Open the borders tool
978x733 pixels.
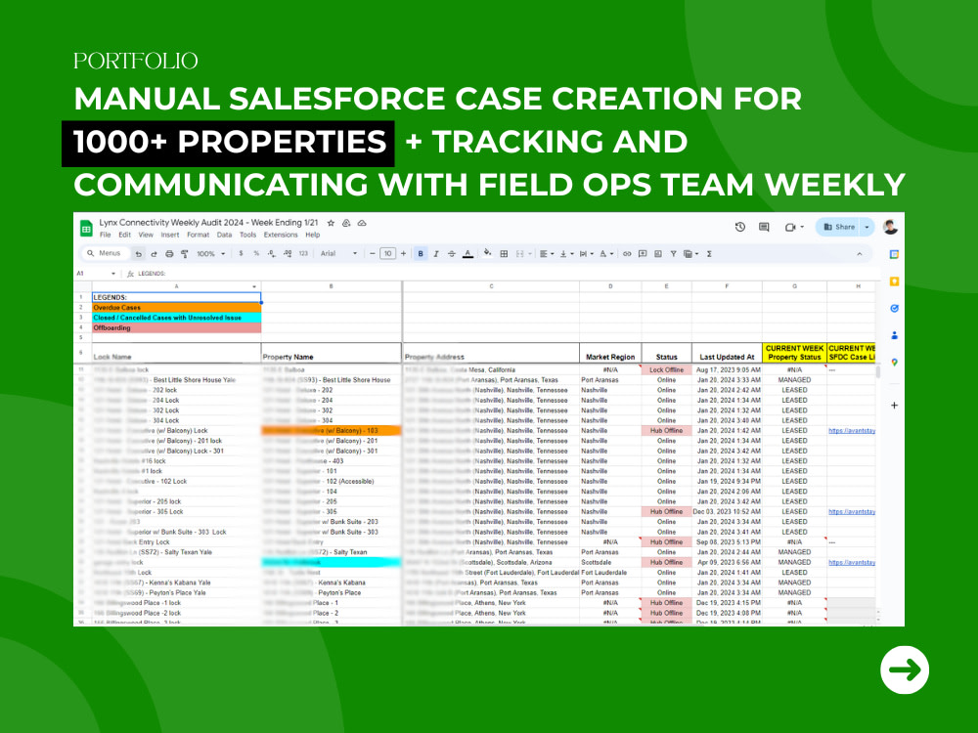point(504,254)
